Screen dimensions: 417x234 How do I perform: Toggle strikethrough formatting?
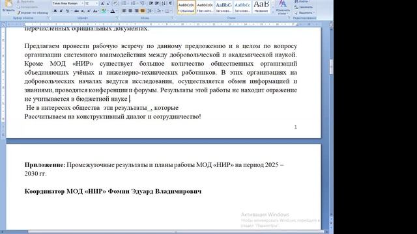pos(76,11)
